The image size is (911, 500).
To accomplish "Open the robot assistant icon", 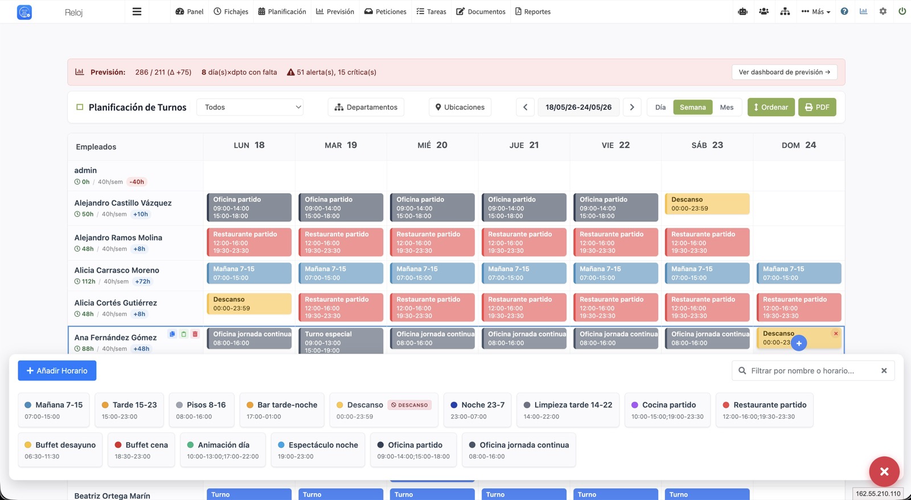I will pyautogui.click(x=742, y=11).
